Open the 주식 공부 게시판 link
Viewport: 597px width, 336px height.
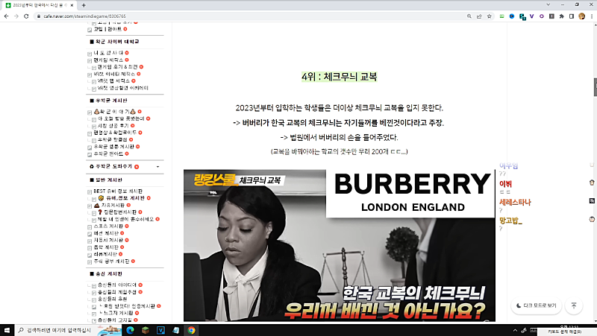tap(111, 261)
